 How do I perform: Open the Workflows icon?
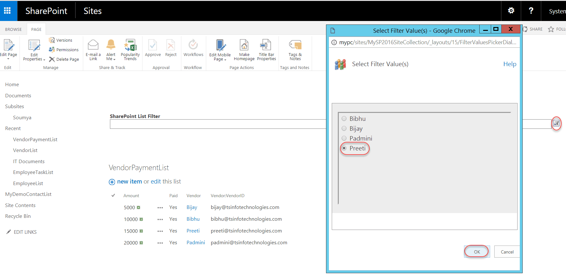[x=193, y=45]
